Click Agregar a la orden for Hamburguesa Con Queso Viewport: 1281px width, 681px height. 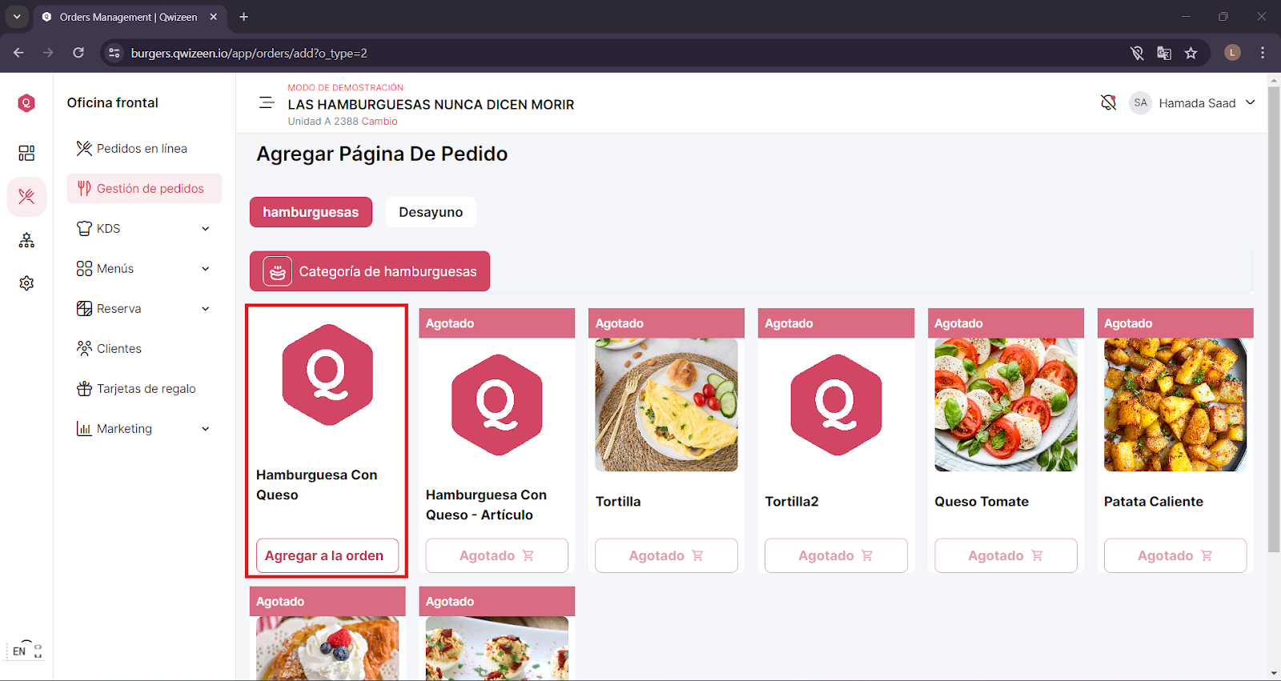coord(327,555)
